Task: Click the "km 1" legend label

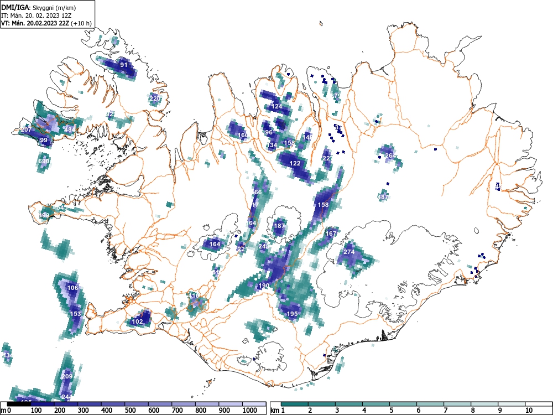Action: coord(278,411)
